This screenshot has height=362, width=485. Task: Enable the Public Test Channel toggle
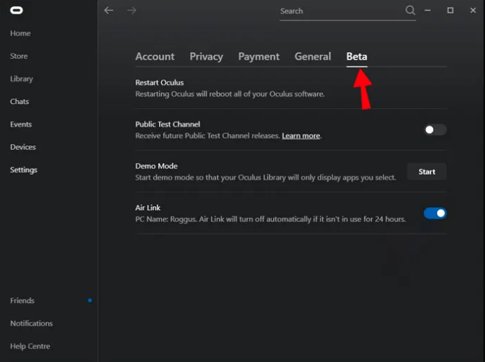coord(435,129)
